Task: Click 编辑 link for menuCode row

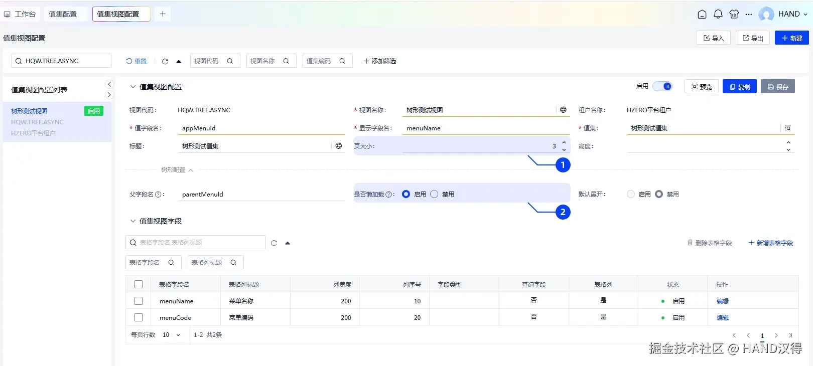Action: click(x=722, y=317)
